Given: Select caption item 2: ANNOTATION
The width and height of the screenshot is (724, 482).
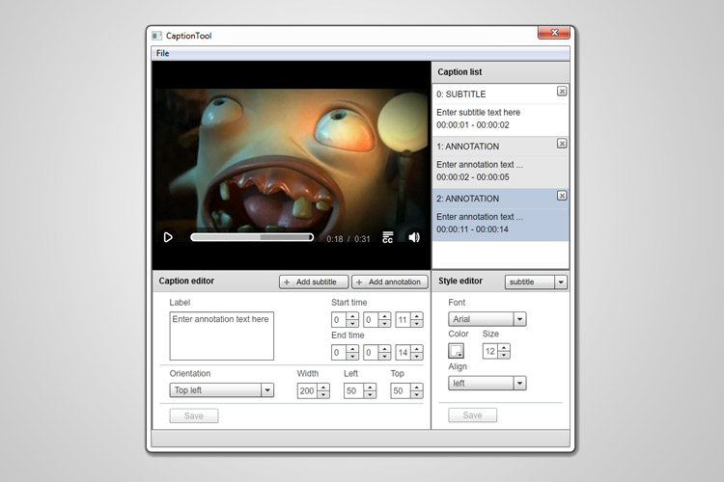Looking at the screenshot, I should [500, 214].
